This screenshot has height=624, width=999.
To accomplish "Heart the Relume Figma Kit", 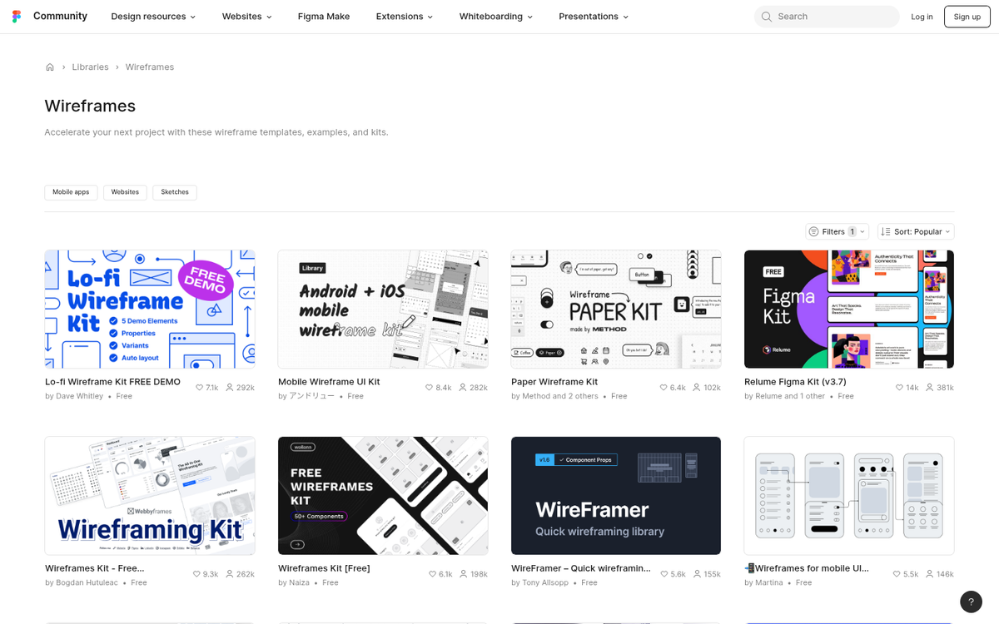I will (x=898, y=387).
